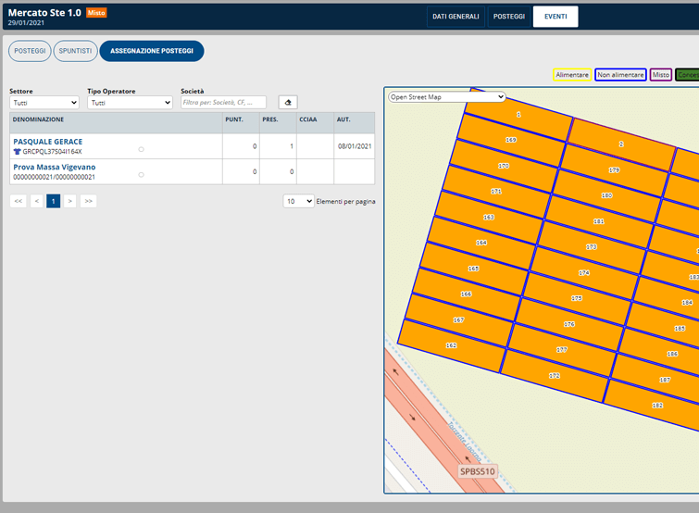The width and height of the screenshot is (699, 513).
Task: Select stall 170 on the map
Action: [504, 166]
